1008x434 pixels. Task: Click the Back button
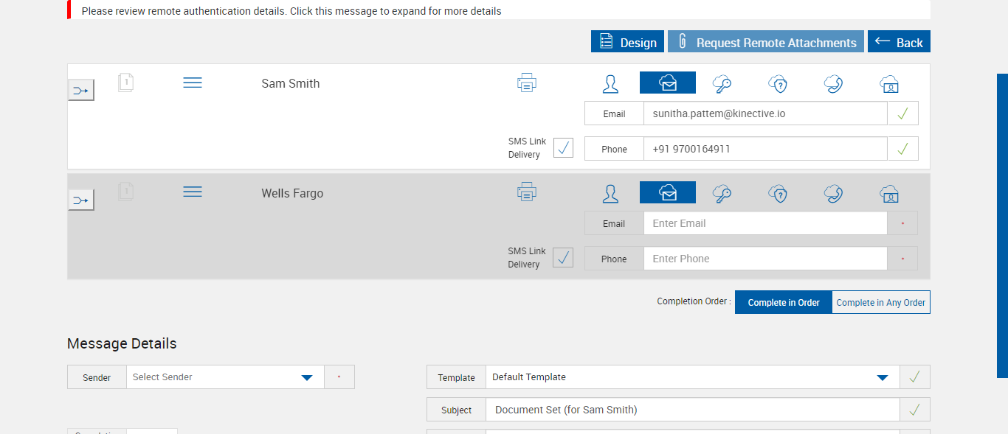pos(899,42)
